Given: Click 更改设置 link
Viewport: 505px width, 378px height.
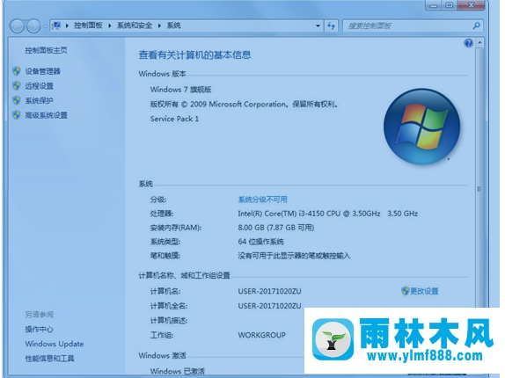Looking at the screenshot, I should tap(424, 291).
